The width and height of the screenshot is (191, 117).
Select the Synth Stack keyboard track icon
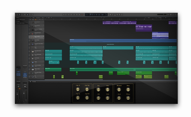pos(33,41)
